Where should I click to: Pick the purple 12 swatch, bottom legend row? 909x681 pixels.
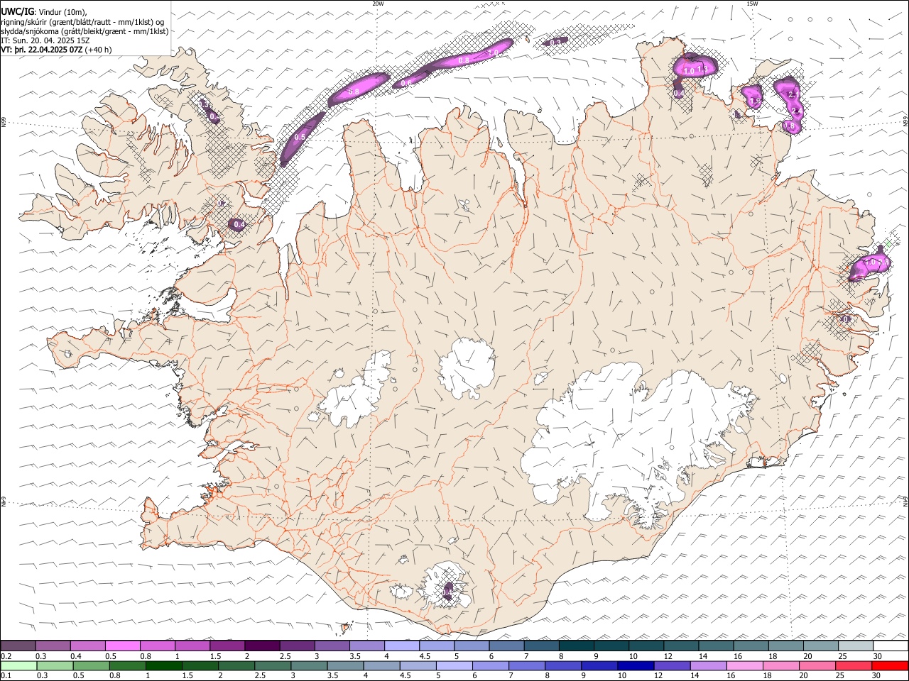click(672, 665)
